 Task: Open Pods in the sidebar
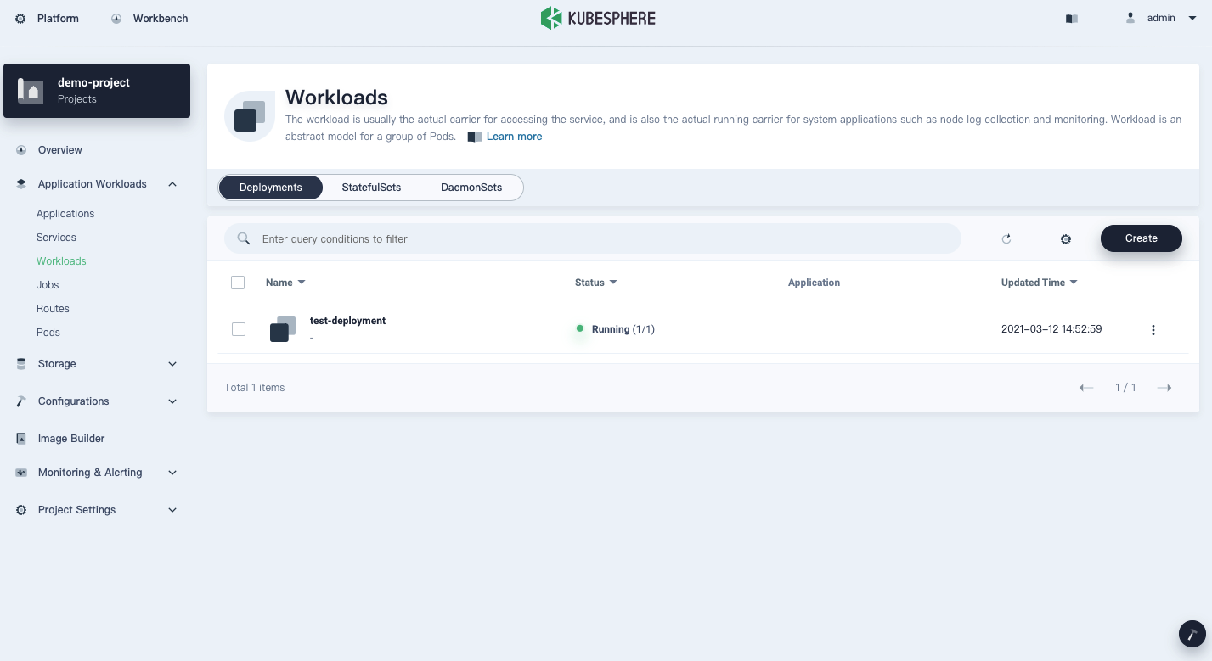coord(48,333)
